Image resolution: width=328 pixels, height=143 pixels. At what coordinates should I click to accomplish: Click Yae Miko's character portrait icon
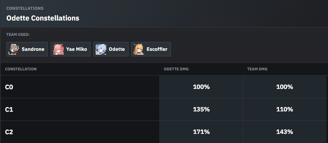click(x=58, y=49)
